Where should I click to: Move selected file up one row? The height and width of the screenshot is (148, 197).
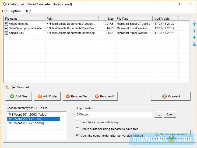click(x=194, y=30)
